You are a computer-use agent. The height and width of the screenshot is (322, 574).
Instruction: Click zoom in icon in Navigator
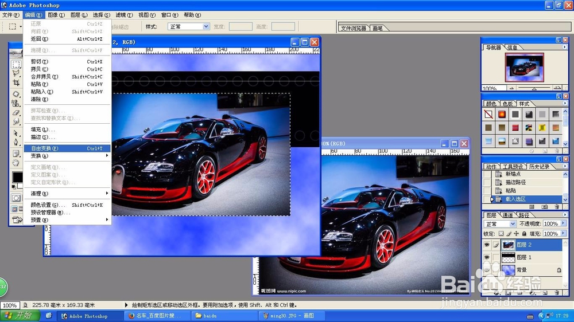(557, 88)
